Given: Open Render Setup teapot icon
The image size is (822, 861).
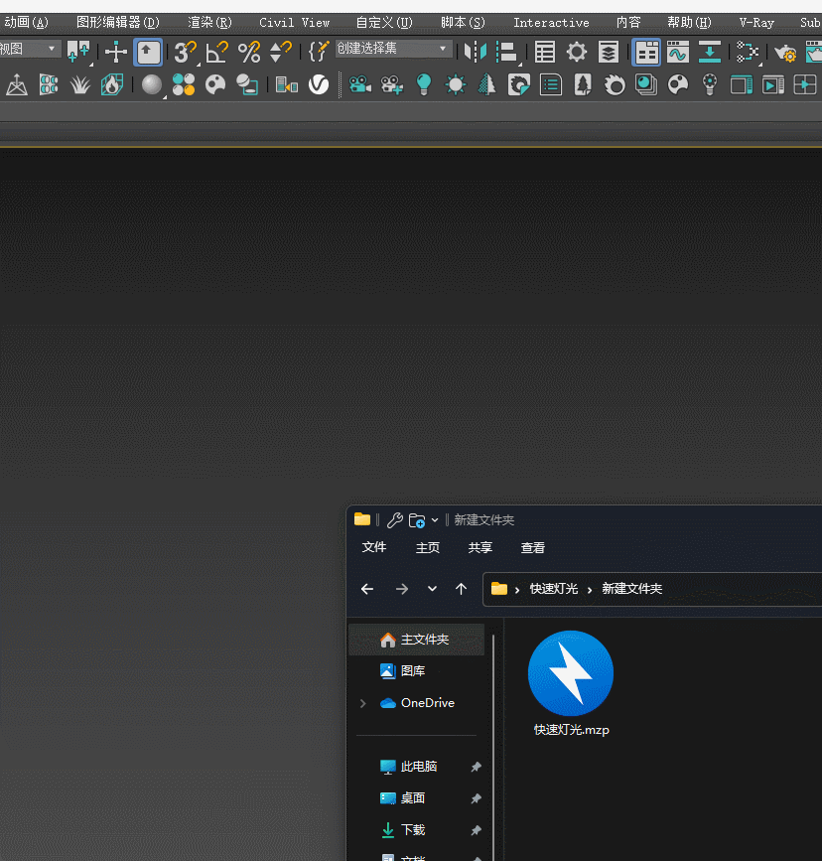Looking at the screenshot, I should coord(785,53).
